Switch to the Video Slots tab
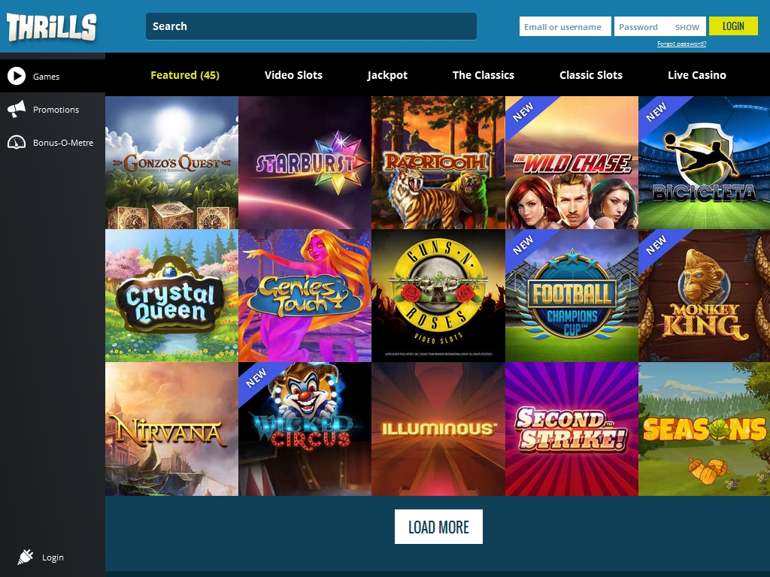This screenshot has width=770, height=577. point(293,75)
